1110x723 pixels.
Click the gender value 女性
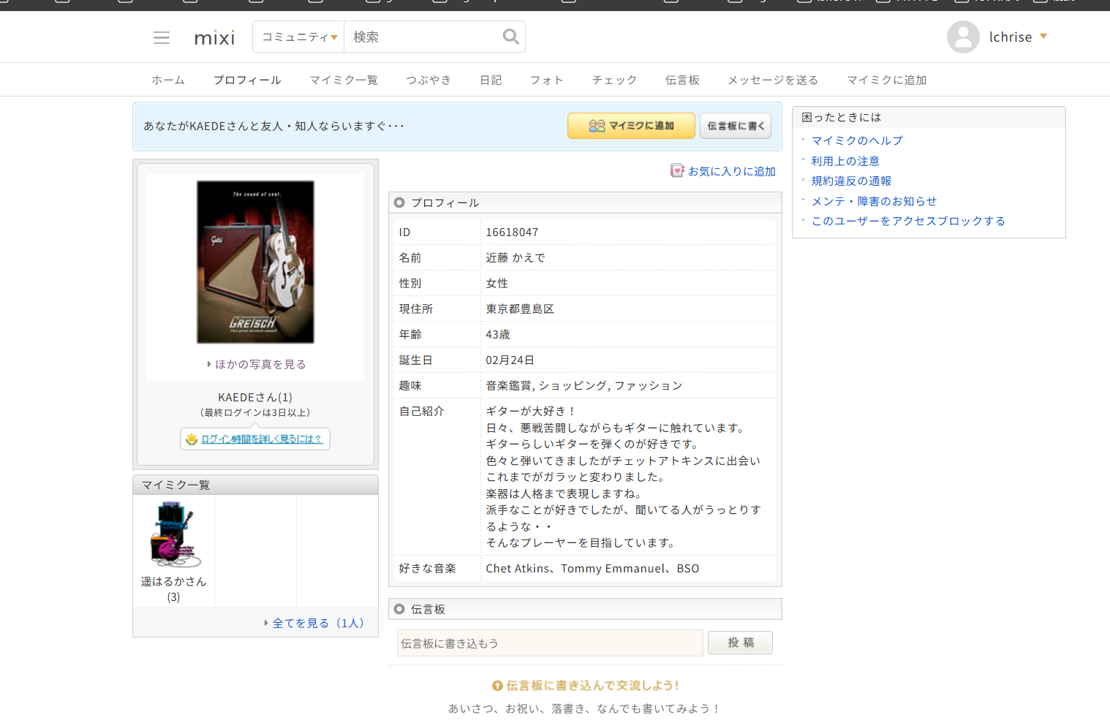pos(497,283)
